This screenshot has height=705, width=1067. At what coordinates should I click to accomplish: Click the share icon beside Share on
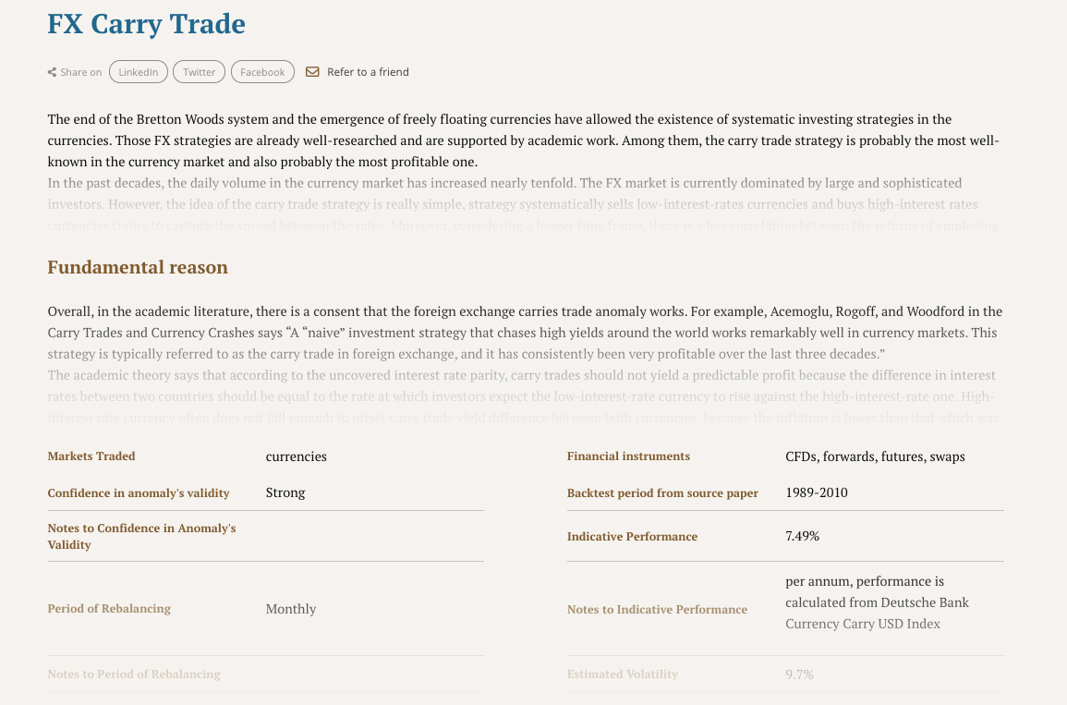tap(52, 72)
